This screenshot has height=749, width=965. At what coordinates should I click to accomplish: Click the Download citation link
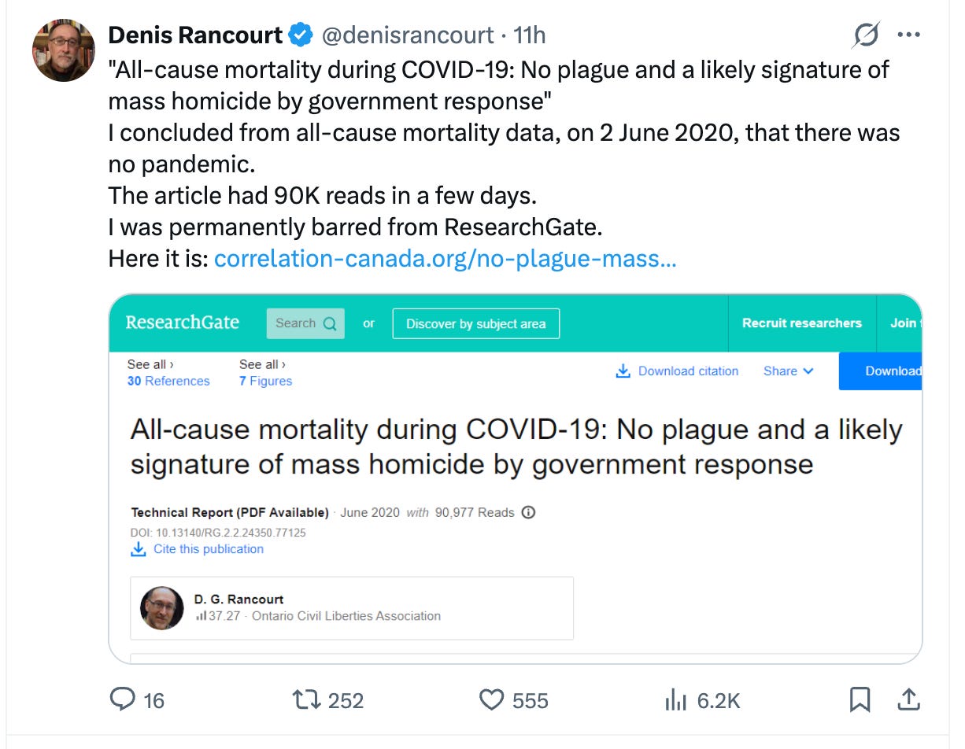click(x=677, y=371)
